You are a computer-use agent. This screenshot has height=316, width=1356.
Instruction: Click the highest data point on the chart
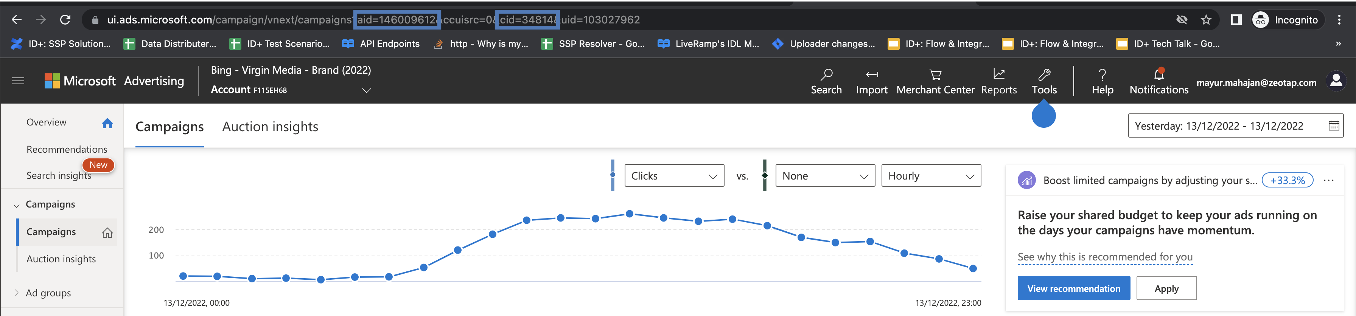click(x=630, y=214)
